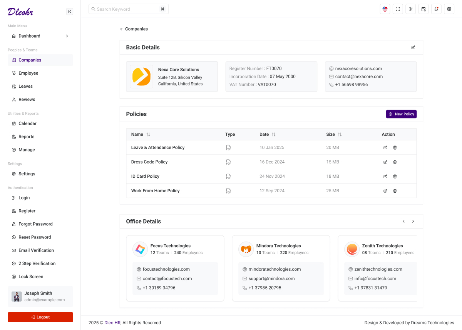Click the left chevron in Office Details
The image size is (462, 330).
403,221
